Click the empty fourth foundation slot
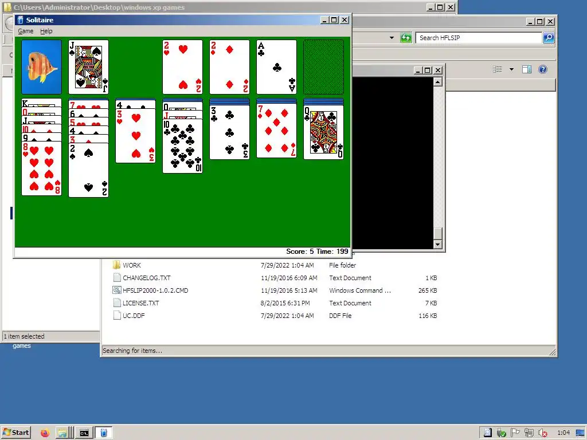Image resolution: width=587 pixels, height=440 pixels. pos(323,67)
